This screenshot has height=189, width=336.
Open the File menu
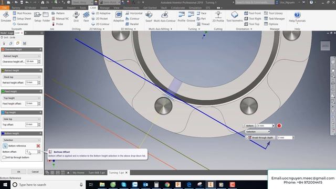click(5, 8)
